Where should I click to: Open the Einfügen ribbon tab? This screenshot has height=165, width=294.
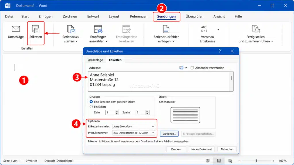[46, 16]
